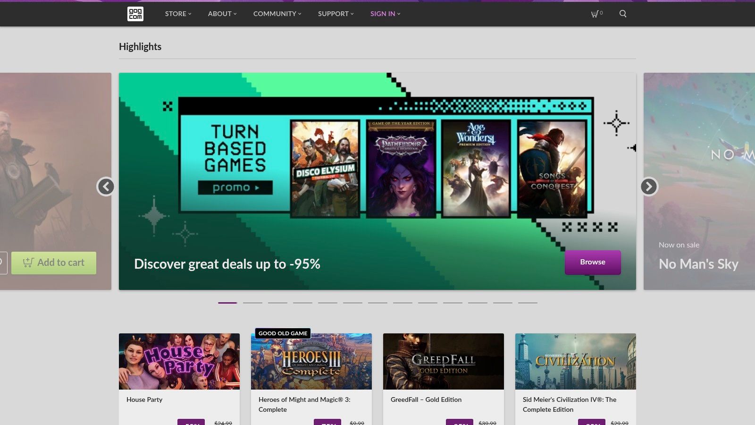The height and width of the screenshot is (425, 755).
Task: Click the previous carousel arrow
Action: [106, 187]
